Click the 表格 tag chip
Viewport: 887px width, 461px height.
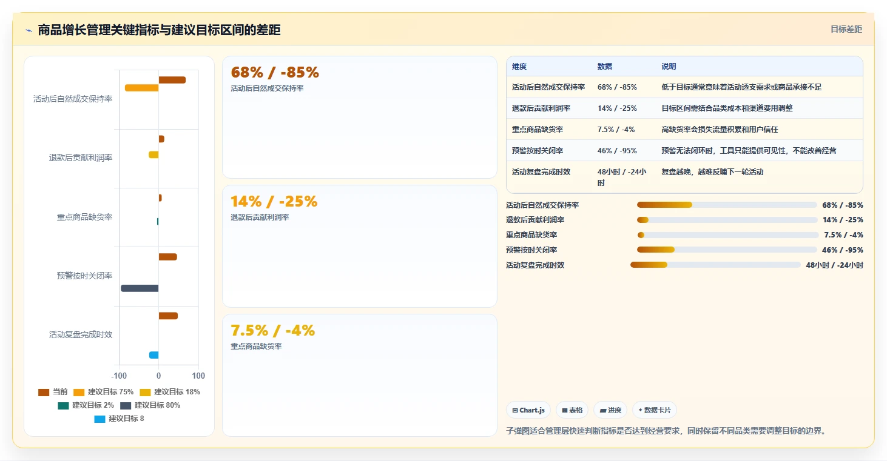572,410
